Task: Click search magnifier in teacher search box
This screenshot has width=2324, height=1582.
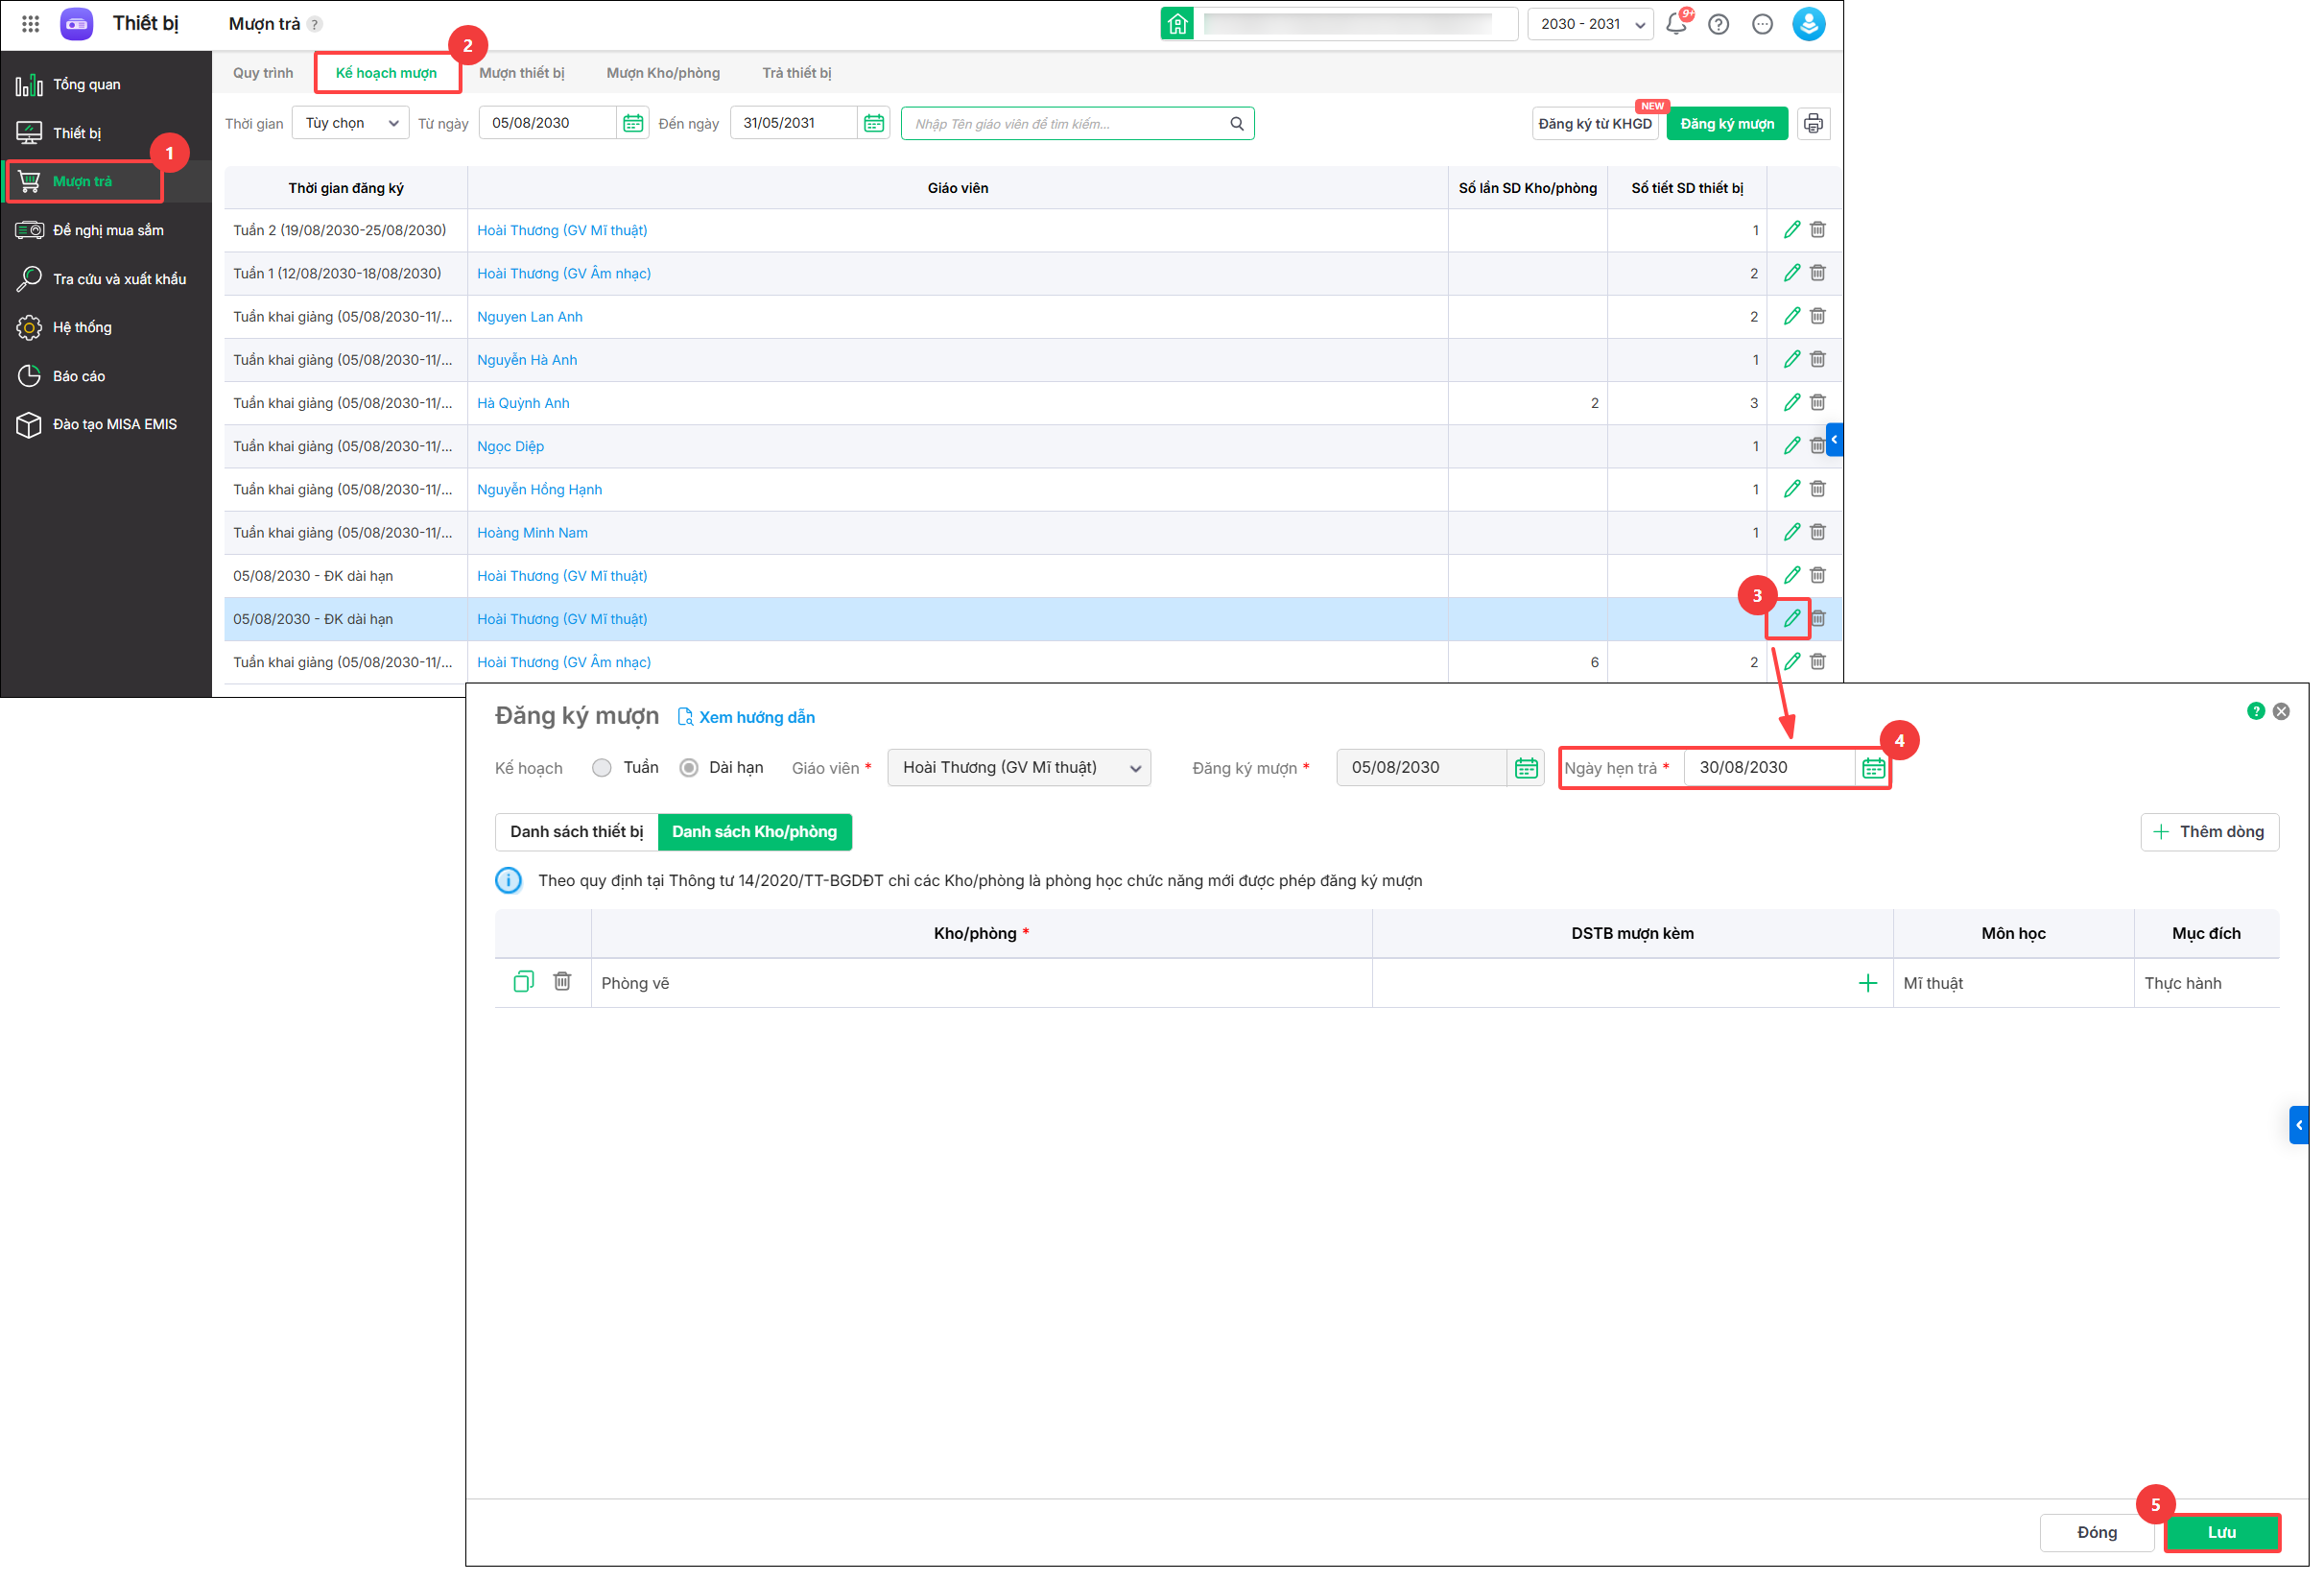Action: [x=1237, y=124]
